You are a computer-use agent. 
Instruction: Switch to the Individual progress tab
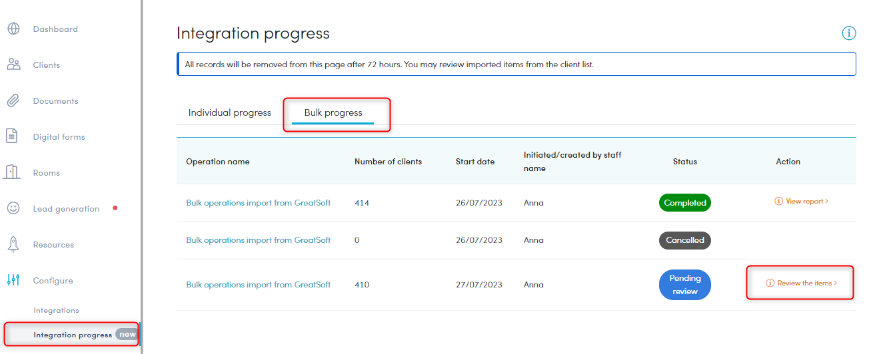[230, 112]
